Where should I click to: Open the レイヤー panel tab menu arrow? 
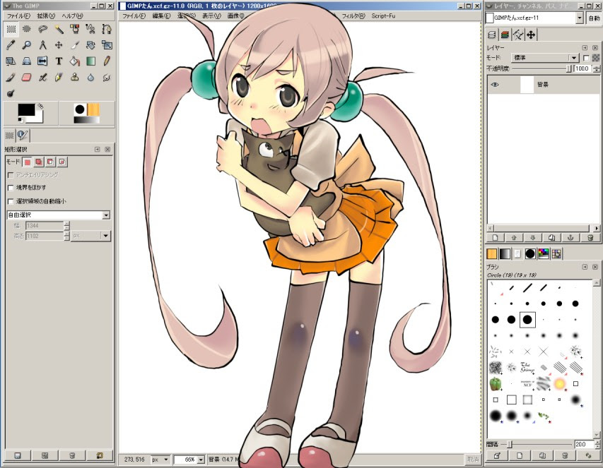tap(585, 47)
